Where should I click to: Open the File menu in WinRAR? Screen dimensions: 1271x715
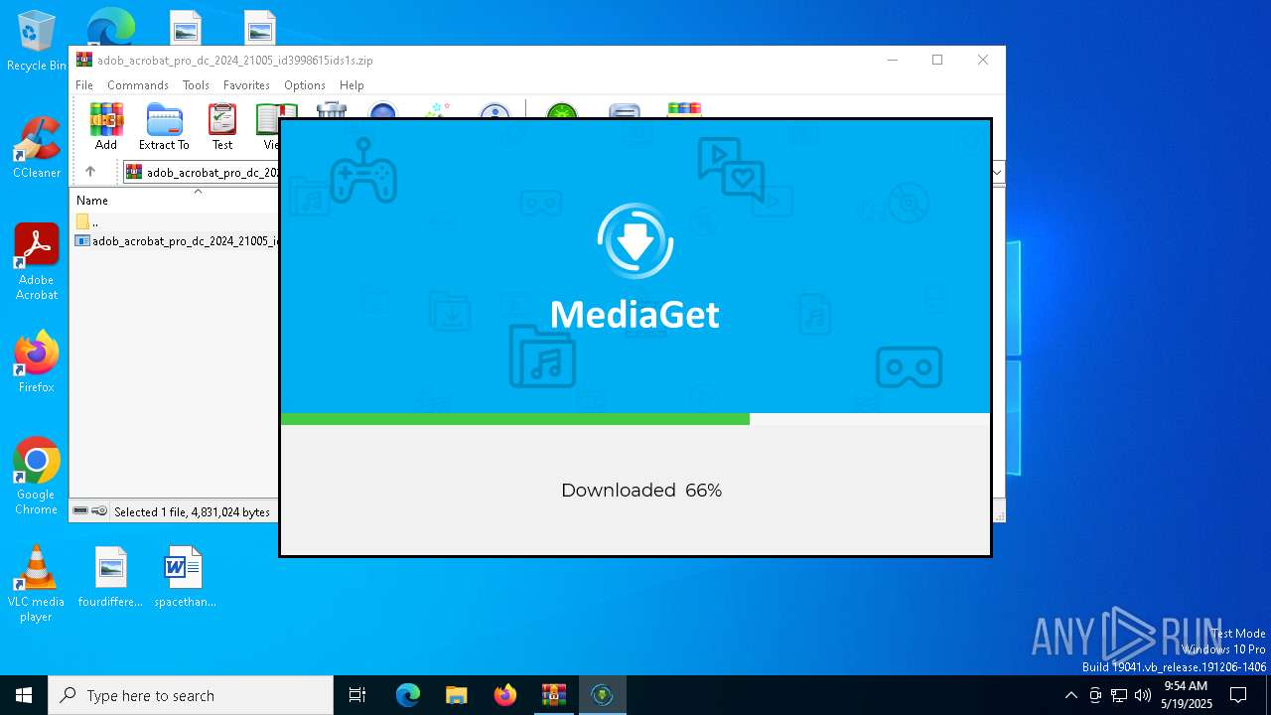(84, 85)
